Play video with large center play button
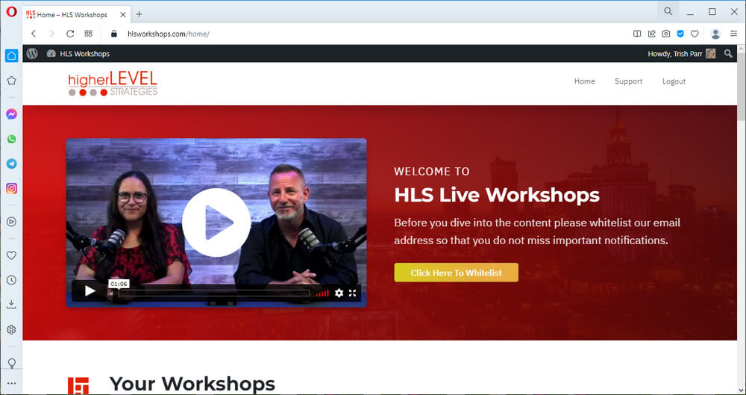The image size is (746, 395). tap(216, 222)
